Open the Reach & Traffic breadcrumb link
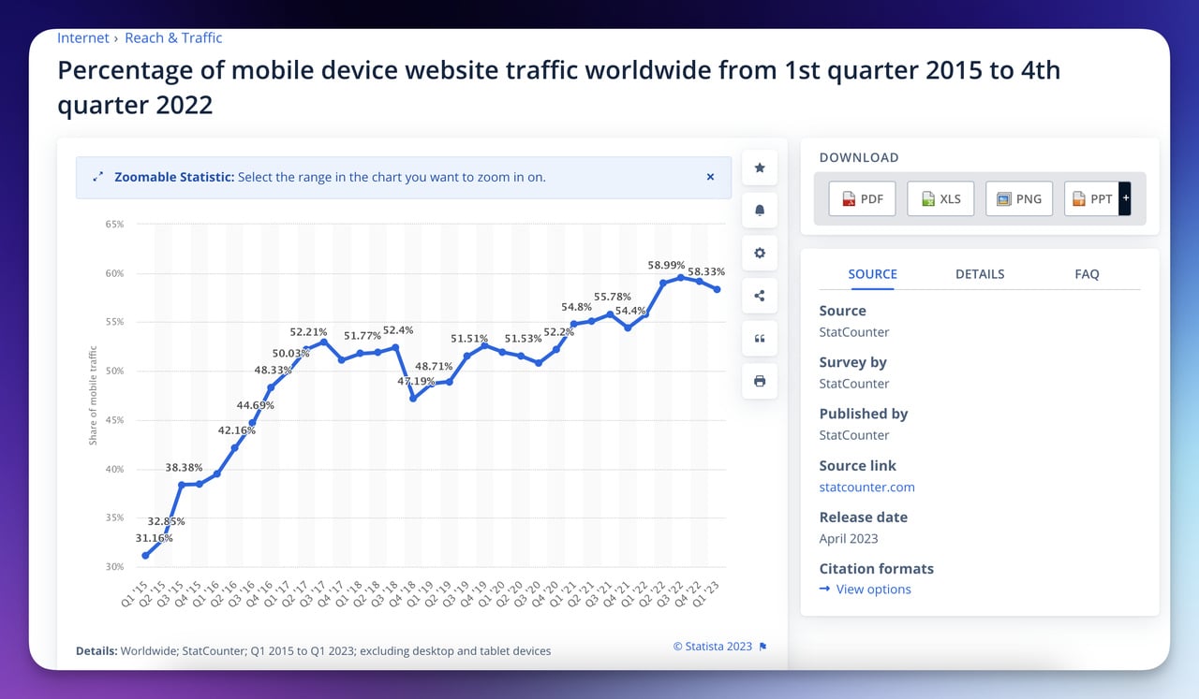1199x699 pixels. click(173, 37)
